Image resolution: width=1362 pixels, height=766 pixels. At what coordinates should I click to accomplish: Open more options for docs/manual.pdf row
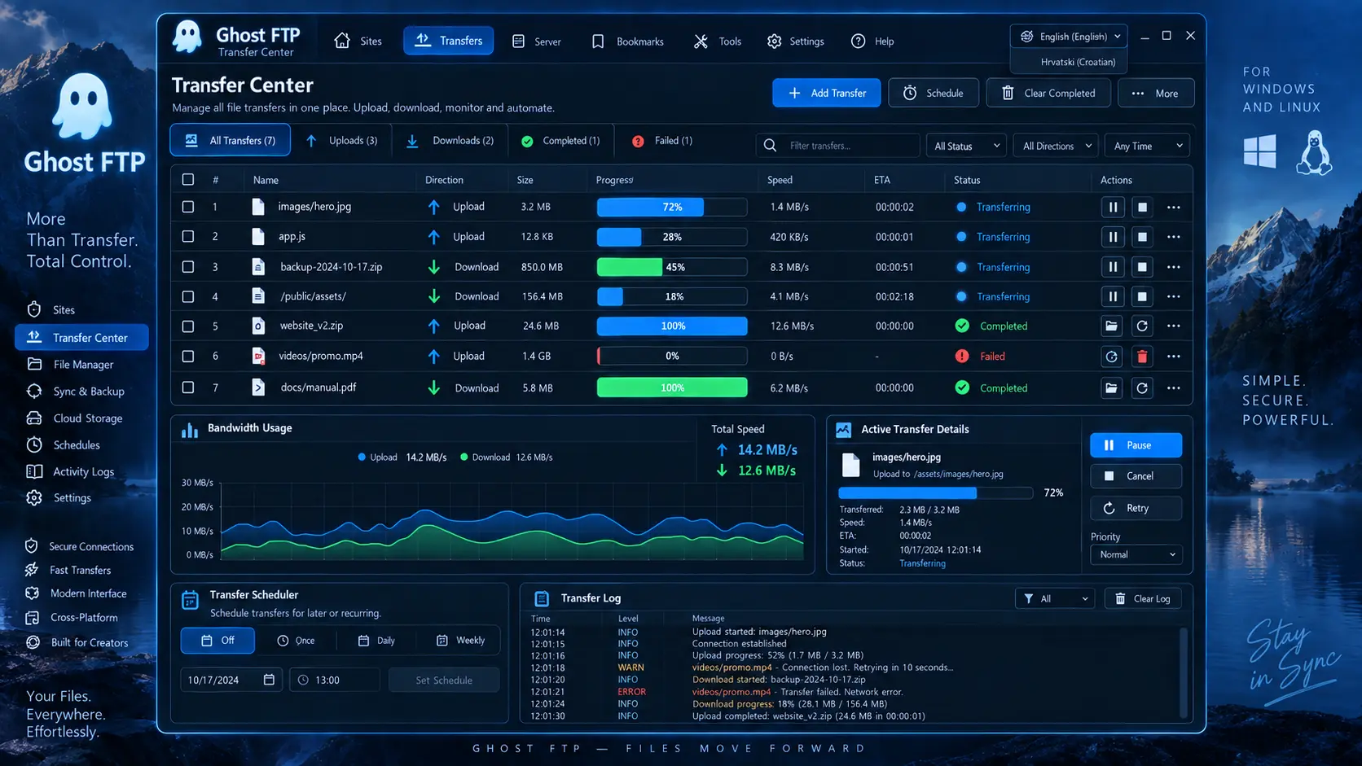(1173, 388)
